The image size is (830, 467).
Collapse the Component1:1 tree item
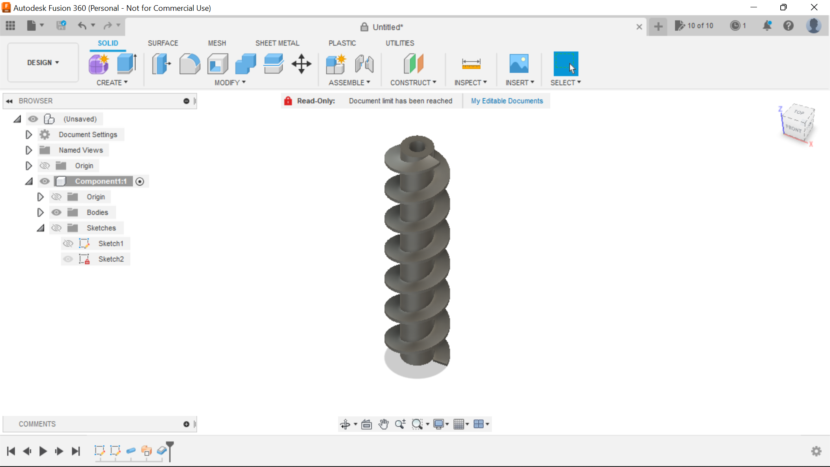click(29, 181)
